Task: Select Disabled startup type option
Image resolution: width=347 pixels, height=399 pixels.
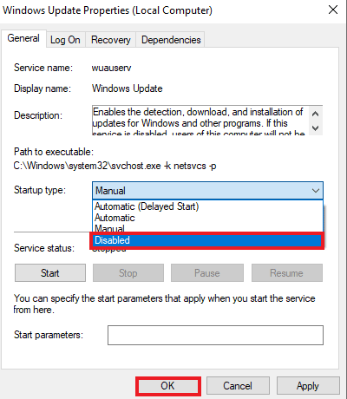Action: pyautogui.click(x=207, y=240)
